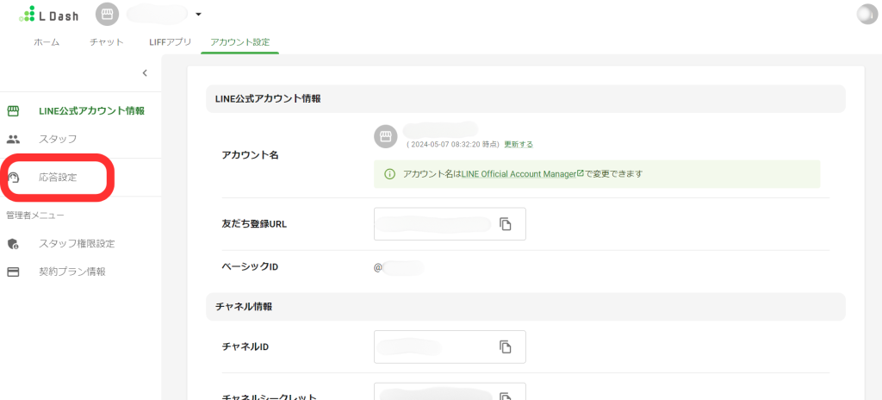Screen dimensions: 882x400
Task: Click the 友だち登録URL field
Action: [450, 223]
